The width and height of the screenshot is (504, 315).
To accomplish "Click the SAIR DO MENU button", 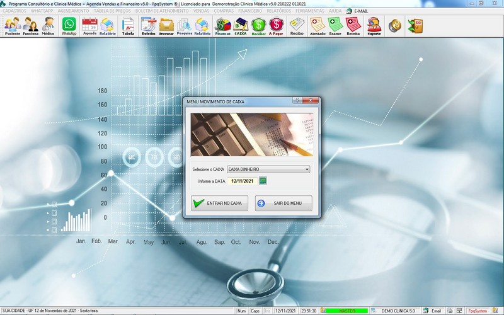I will point(283,203).
